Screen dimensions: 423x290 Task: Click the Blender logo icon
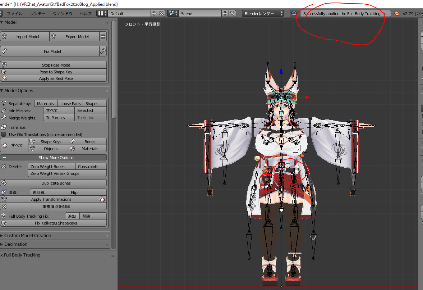click(396, 14)
